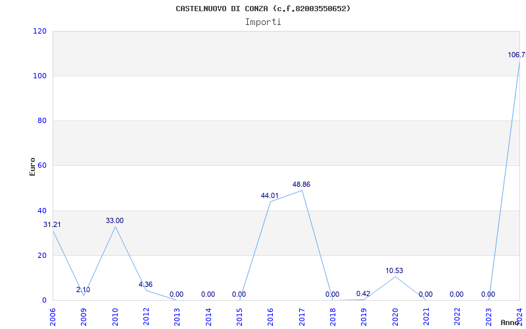Select data label 10.53
The height and width of the screenshot is (329, 526).
pos(394,270)
